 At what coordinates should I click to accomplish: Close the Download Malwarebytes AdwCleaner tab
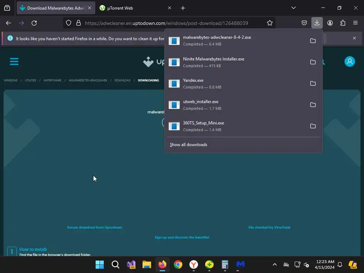[x=90, y=8]
